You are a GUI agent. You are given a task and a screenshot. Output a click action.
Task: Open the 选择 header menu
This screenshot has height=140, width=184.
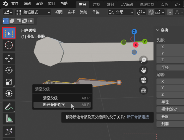tap(71, 12)
